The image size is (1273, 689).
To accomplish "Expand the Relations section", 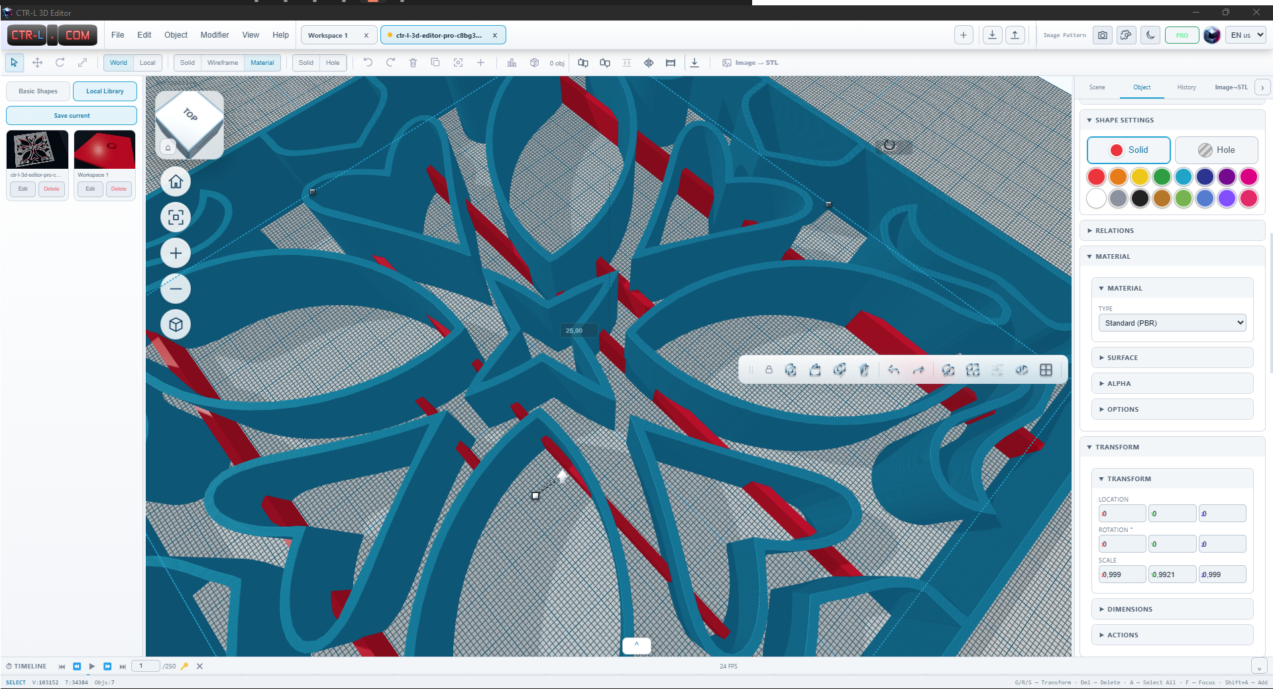I will point(1172,230).
